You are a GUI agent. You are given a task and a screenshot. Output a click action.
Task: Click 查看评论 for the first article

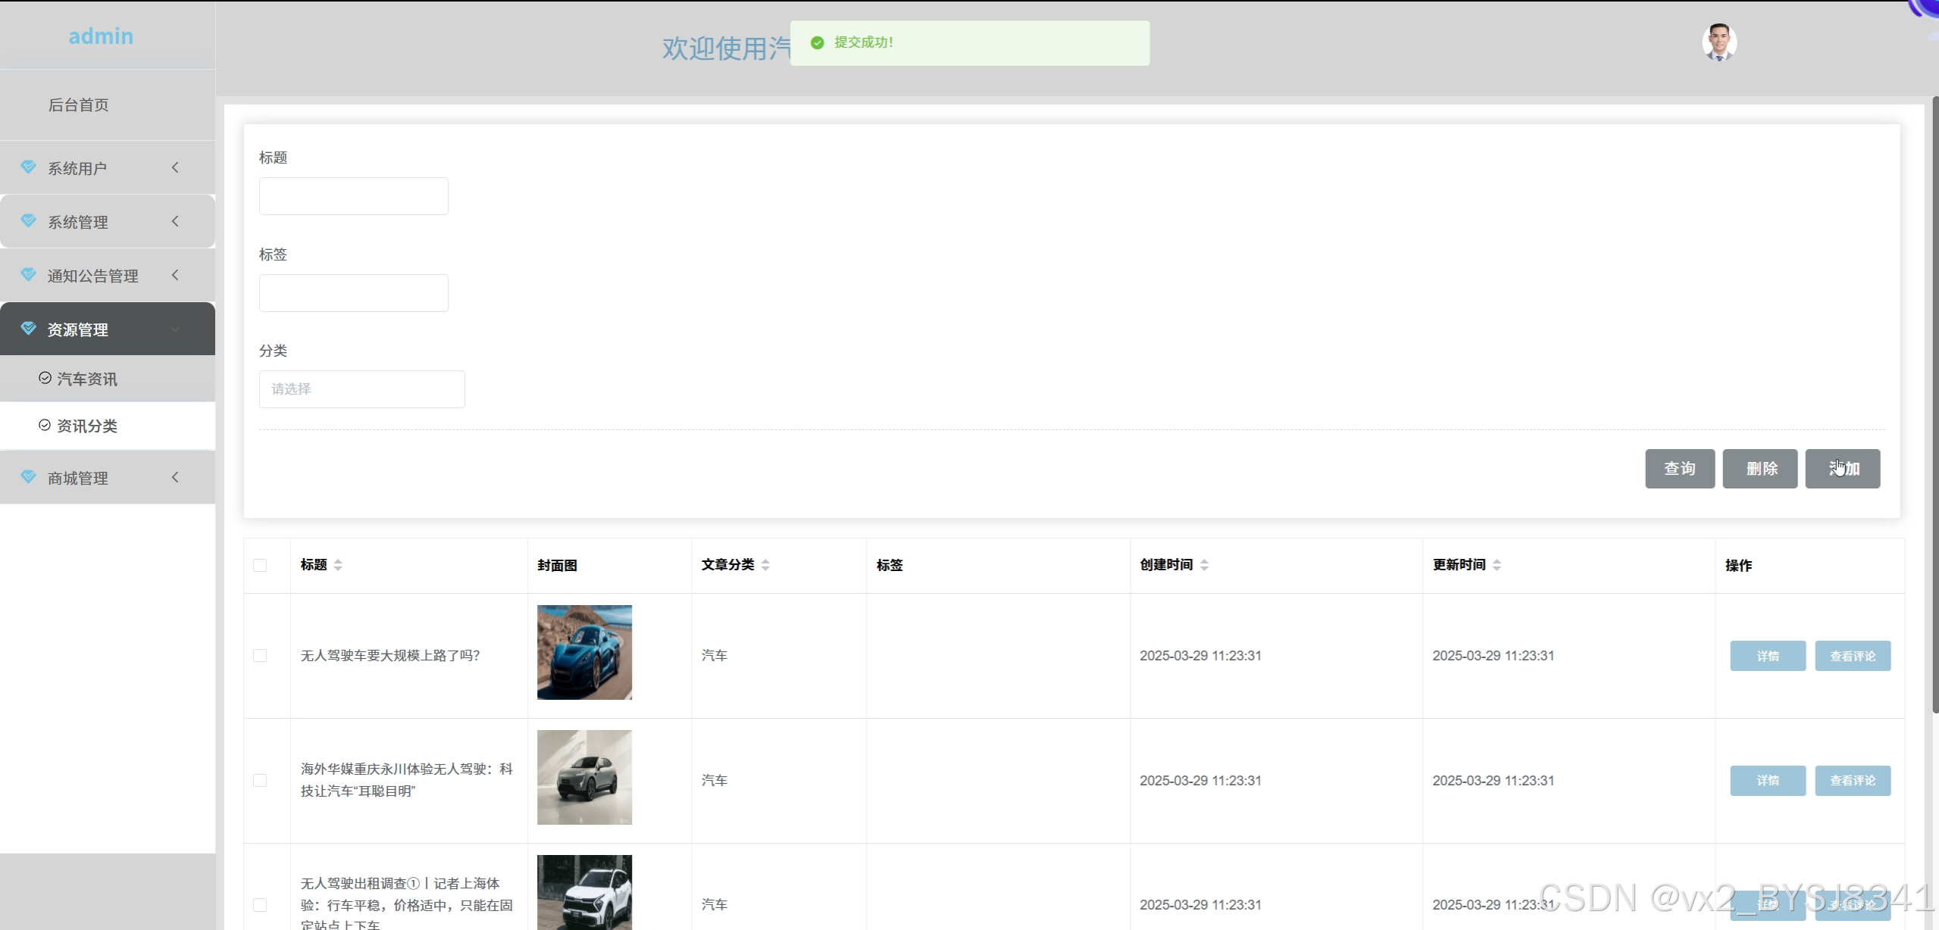tap(1852, 656)
